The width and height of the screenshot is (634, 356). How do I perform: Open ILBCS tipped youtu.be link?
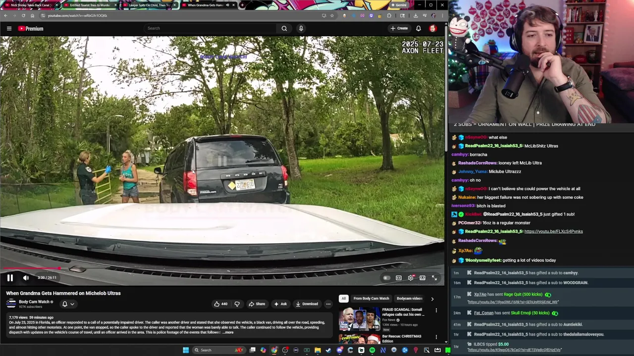tap(514, 350)
